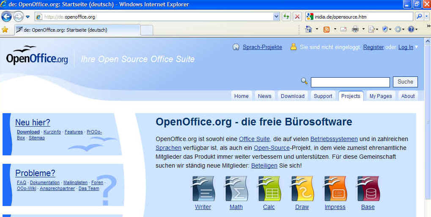This screenshot has height=217, width=431.
Task: Switch to the Download navigation tab
Action: click(292, 96)
